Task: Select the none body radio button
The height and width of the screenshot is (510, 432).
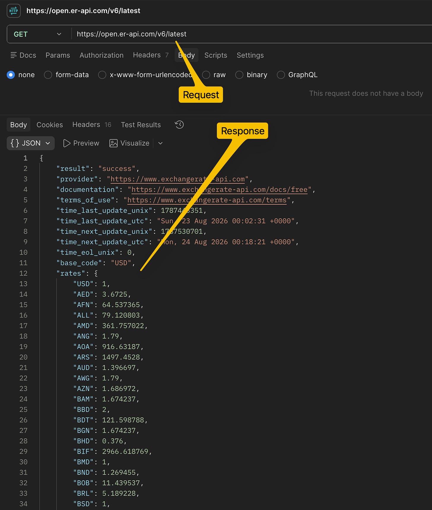Action: [x=11, y=75]
